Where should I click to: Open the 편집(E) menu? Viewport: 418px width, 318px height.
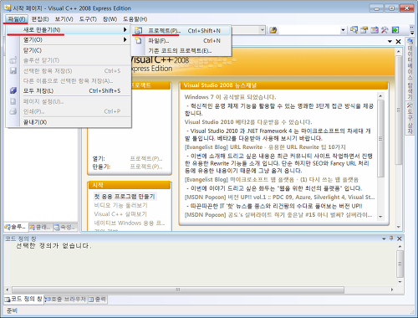click(40, 19)
